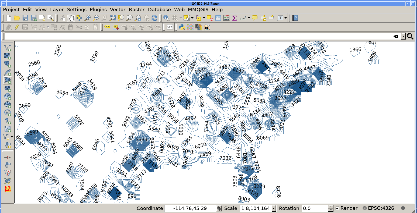
Task: Click the search magnifier button
Action: pyautogui.click(x=410, y=36)
